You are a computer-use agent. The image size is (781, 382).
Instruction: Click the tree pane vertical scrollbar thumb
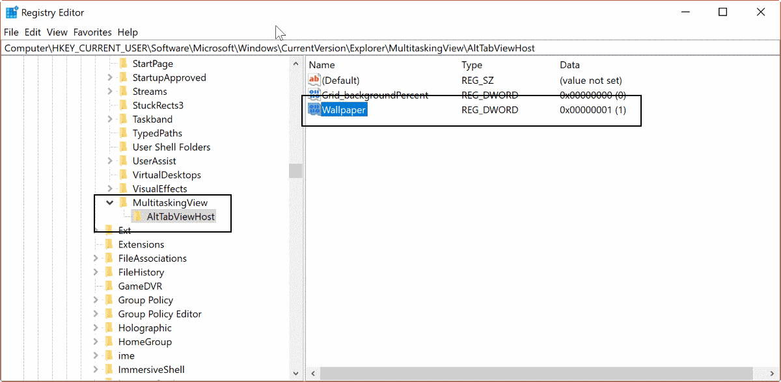tap(295, 171)
